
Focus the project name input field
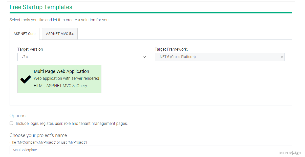151,150
